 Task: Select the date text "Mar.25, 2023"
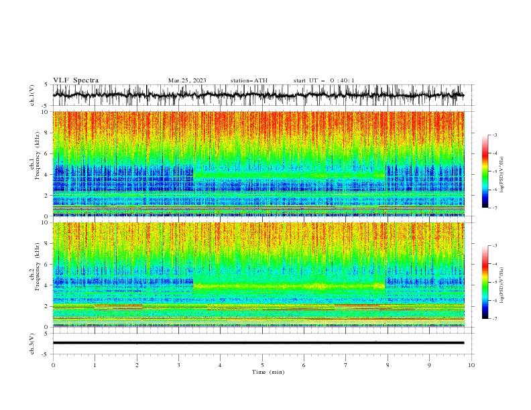coord(187,80)
